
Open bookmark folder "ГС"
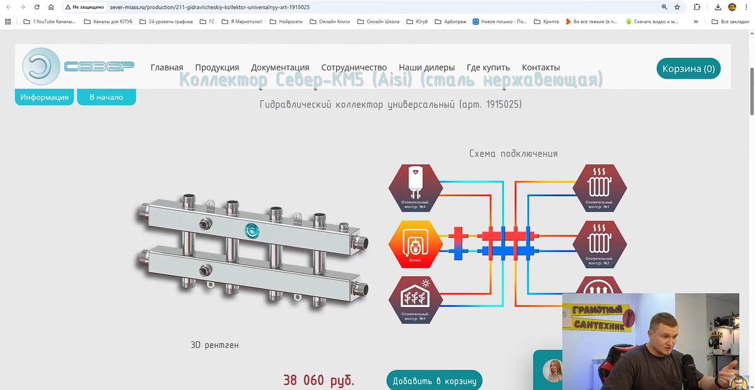(207, 21)
